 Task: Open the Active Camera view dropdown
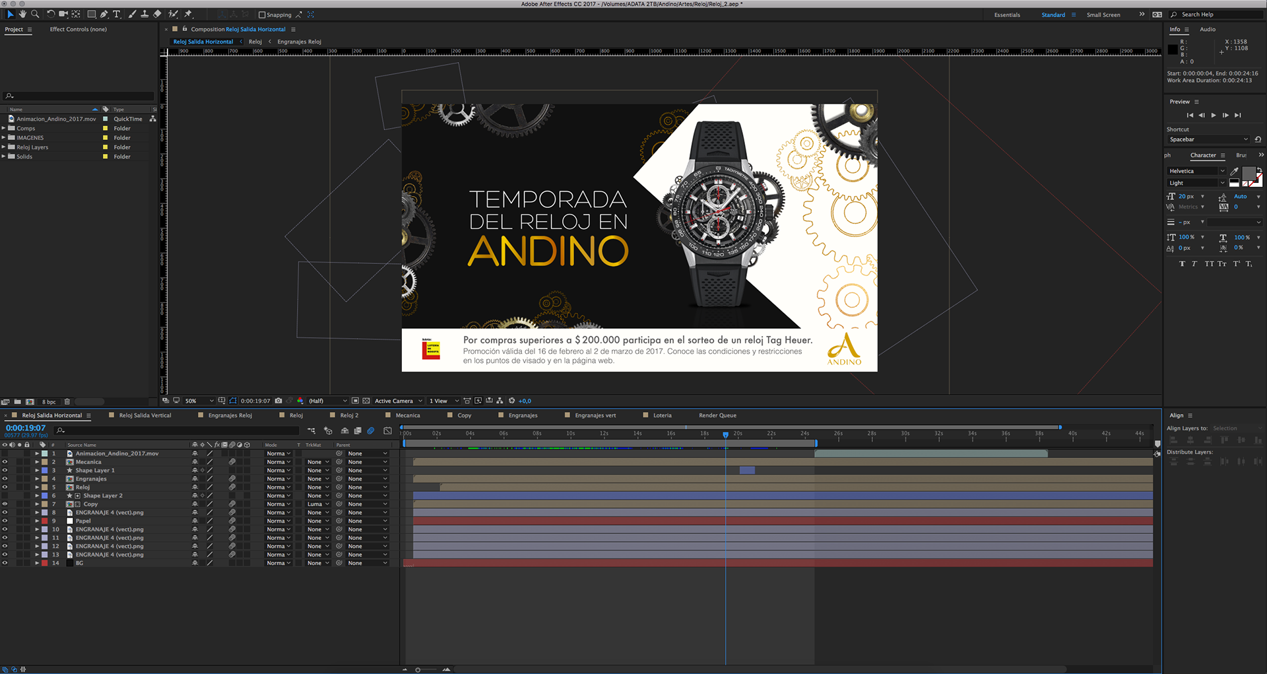coord(398,401)
